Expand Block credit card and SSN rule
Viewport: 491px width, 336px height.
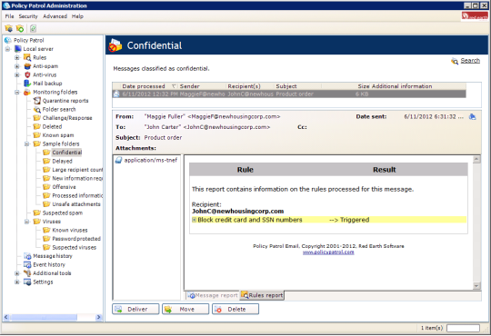tap(195, 220)
